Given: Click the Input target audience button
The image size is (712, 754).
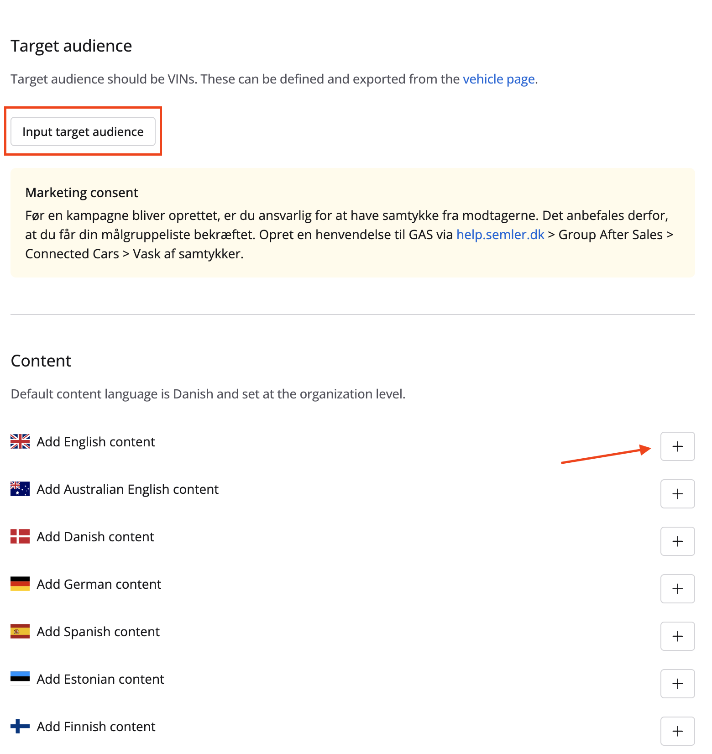Looking at the screenshot, I should [x=83, y=131].
